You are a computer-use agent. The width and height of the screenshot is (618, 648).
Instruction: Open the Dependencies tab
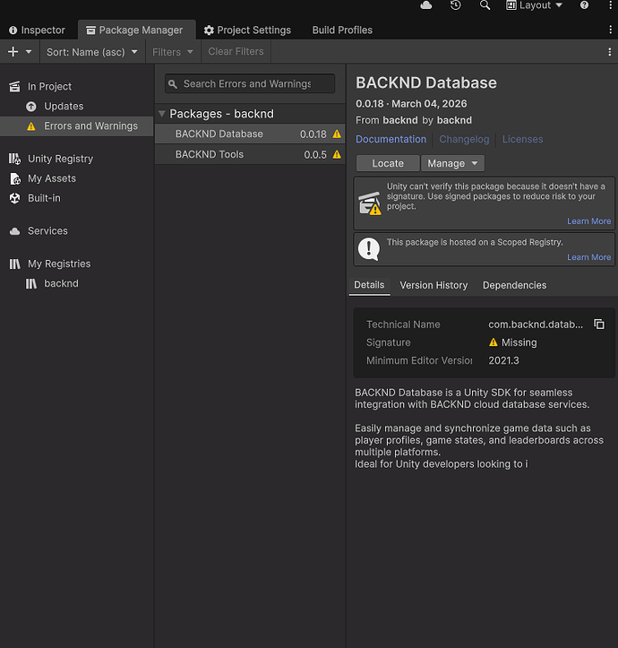click(514, 285)
